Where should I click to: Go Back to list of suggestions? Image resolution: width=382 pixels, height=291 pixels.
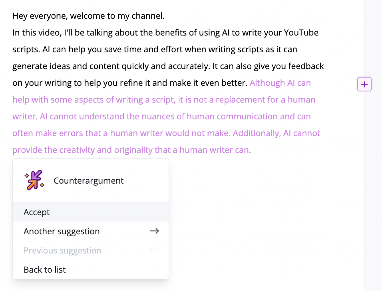44,269
